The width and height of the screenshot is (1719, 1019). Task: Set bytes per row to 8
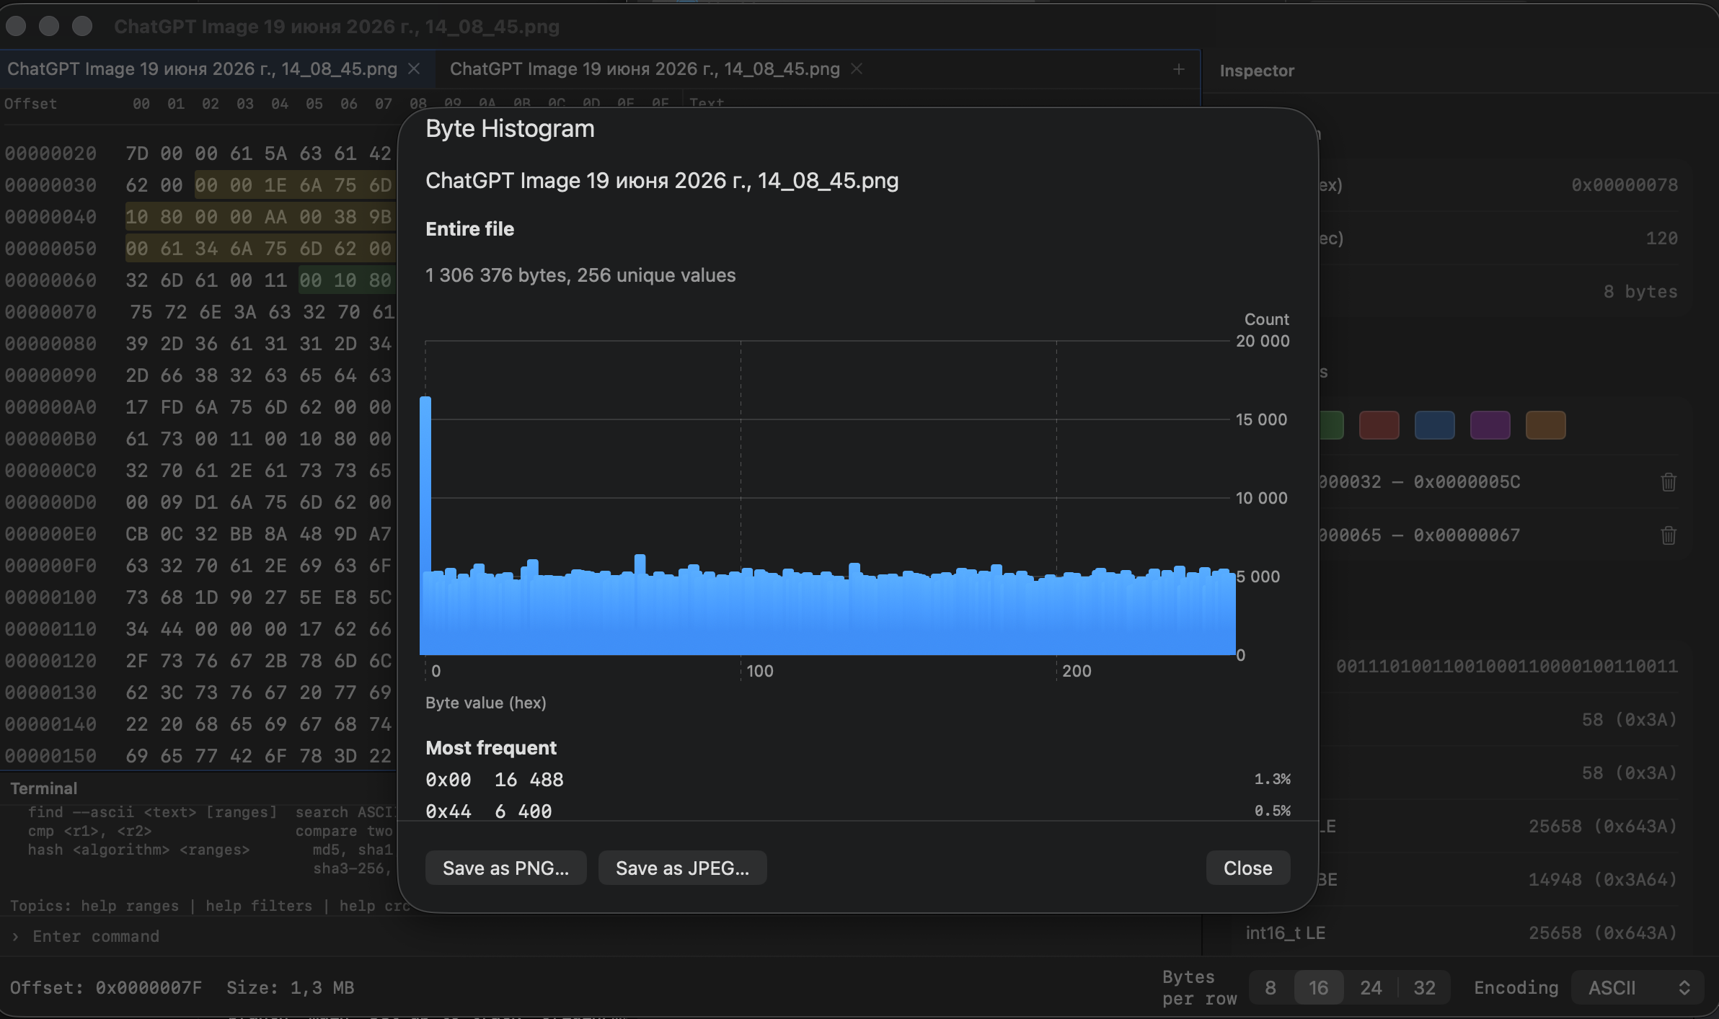(1271, 987)
